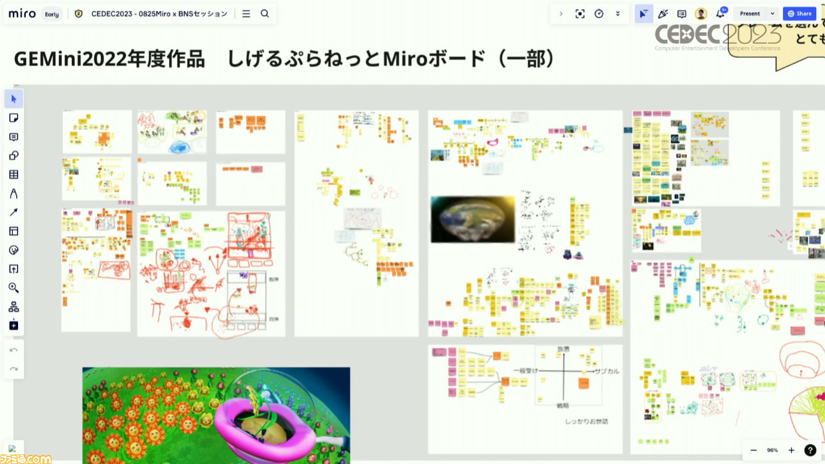Launch the confetti reactions tool
Viewport: 825px width, 464px height.
[x=663, y=14]
